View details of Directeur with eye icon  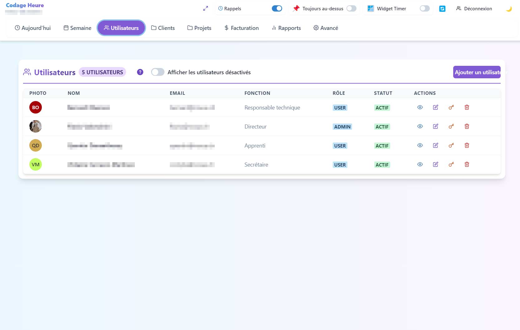pyautogui.click(x=420, y=126)
